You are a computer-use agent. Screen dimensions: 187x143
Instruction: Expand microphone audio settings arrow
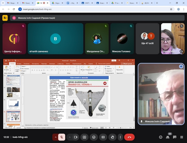point(56,137)
